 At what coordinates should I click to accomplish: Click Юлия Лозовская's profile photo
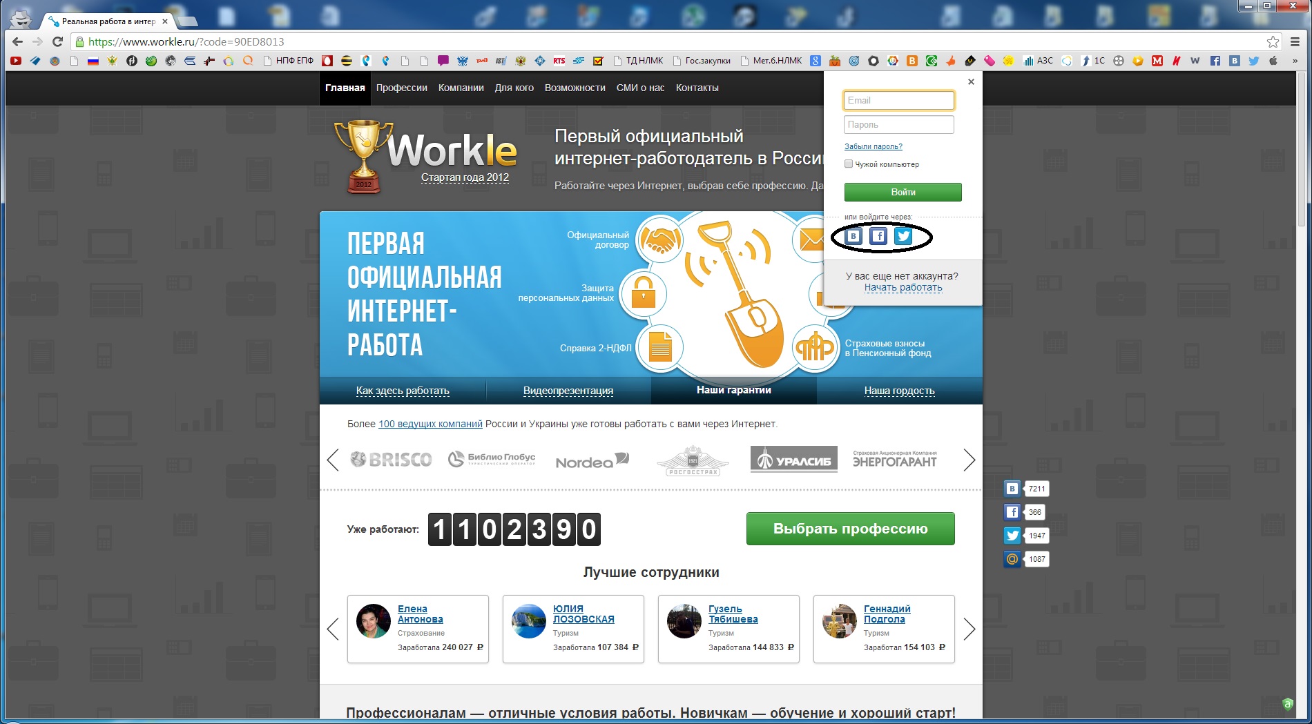point(529,621)
